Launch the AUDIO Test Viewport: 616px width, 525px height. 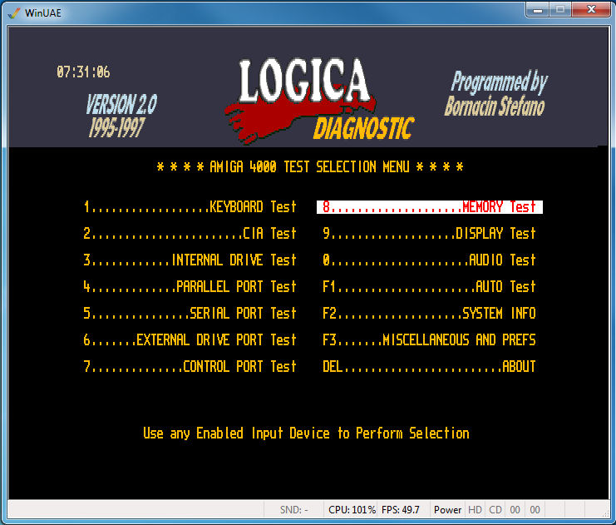click(x=429, y=260)
